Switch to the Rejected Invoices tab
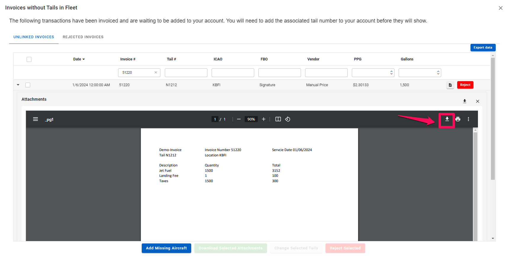Screen dimensions: 509x263 tap(83, 37)
